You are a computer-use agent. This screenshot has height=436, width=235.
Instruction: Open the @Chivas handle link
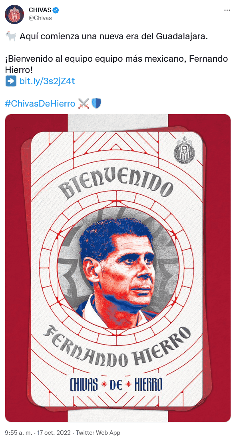click(40, 18)
